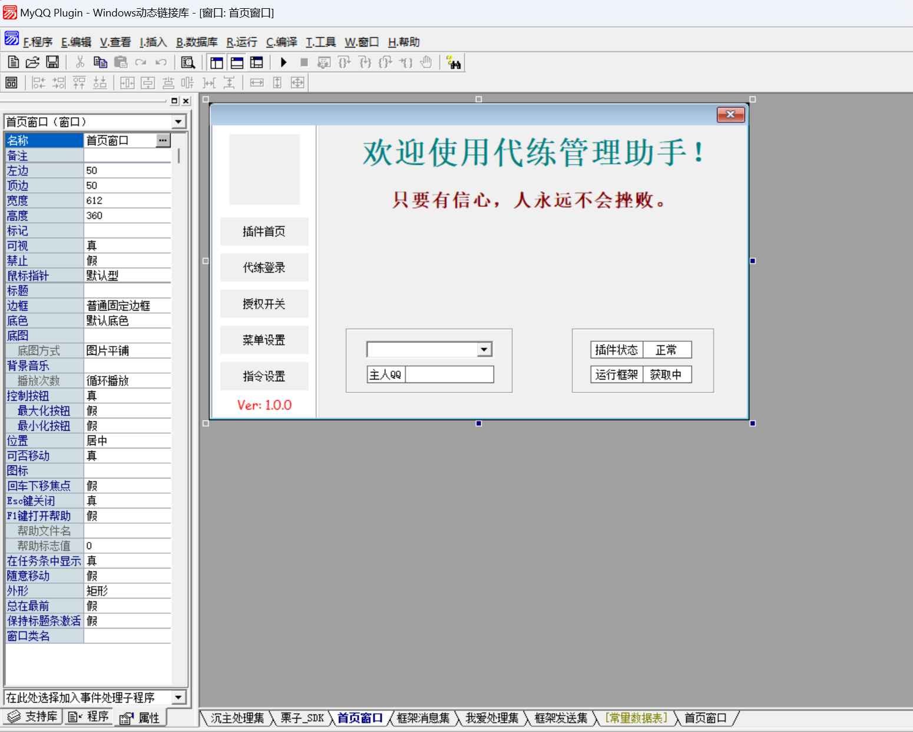The image size is (913, 732).
Task: Click the 菜单设置 button
Action: (x=264, y=340)
